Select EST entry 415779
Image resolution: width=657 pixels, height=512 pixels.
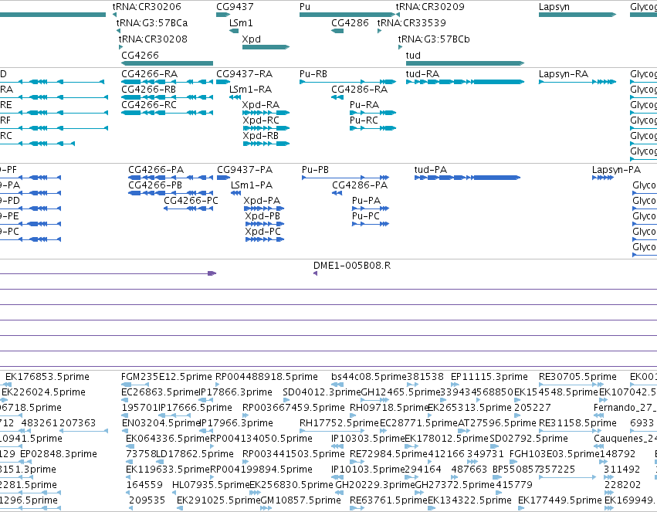(513, 485)
